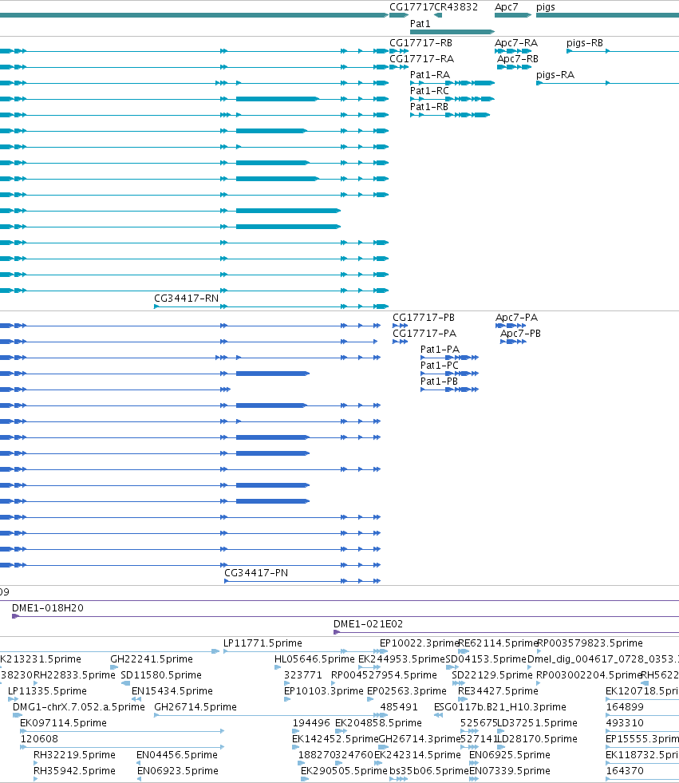The width and height of the screenshot is (679, 783).
Task: Select transcript CG17717-RB label
Action: tap(420, 43)
